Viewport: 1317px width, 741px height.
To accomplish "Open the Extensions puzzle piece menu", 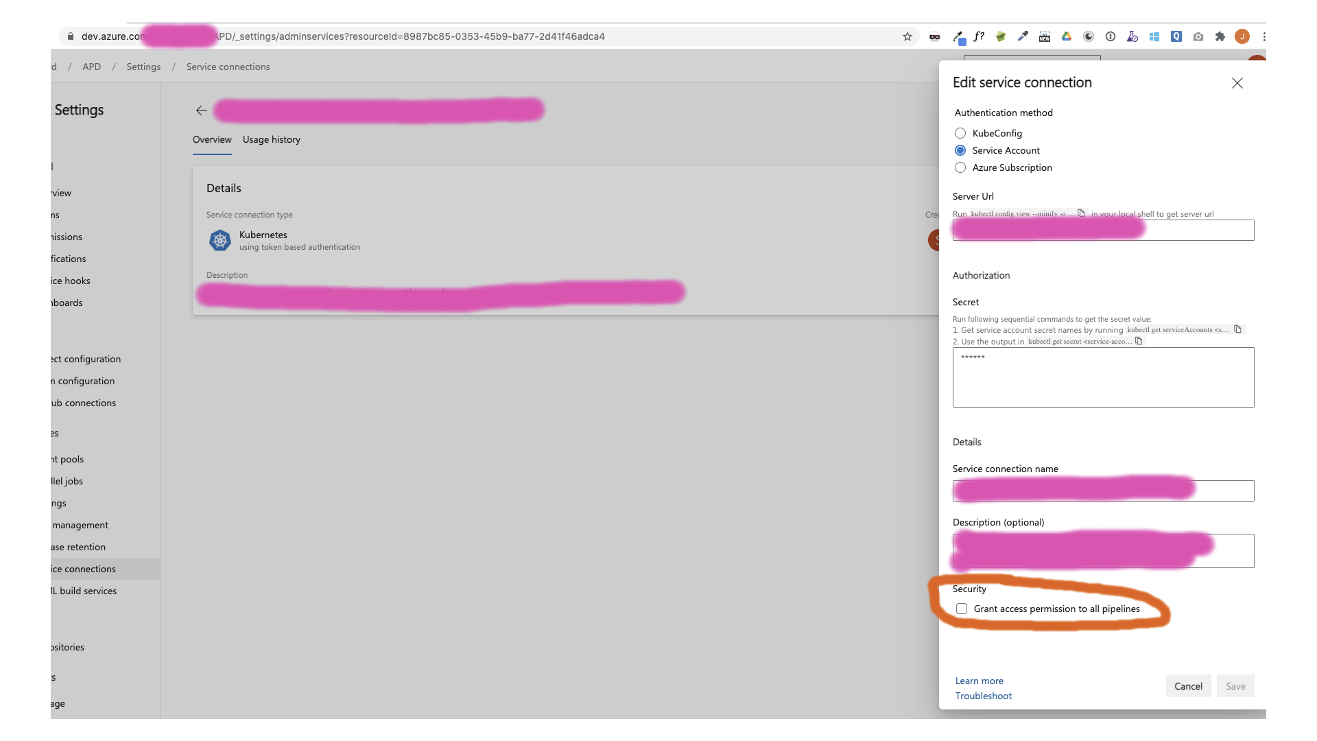I will click(1220, 36).
